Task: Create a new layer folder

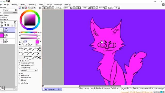Action: (x=5, y=22)
